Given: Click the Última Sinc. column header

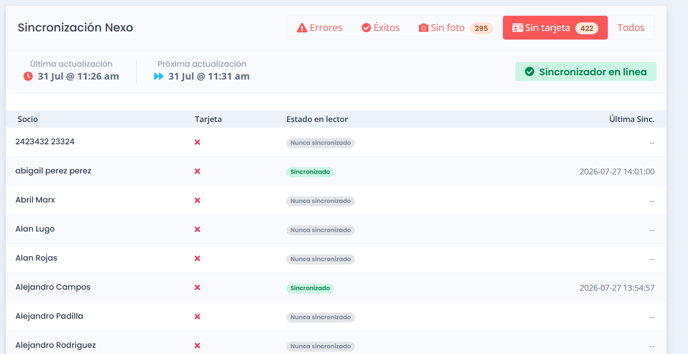Looking at the screenshot, I should pos(632,119).
